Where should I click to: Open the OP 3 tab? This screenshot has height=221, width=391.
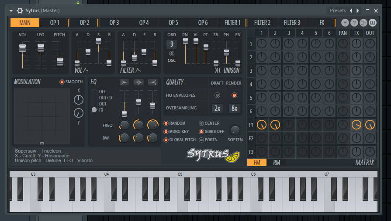tap(114, 23)
